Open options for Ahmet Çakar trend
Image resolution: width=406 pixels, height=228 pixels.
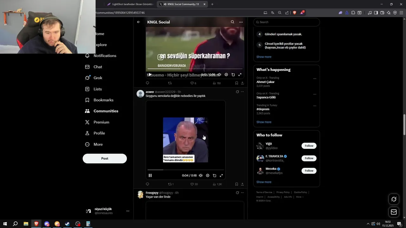point(315,79)
